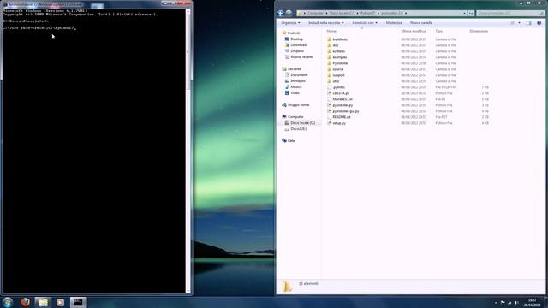Select Download under Preferiti
Screen dimensions: 548x308
pos(298,45)
